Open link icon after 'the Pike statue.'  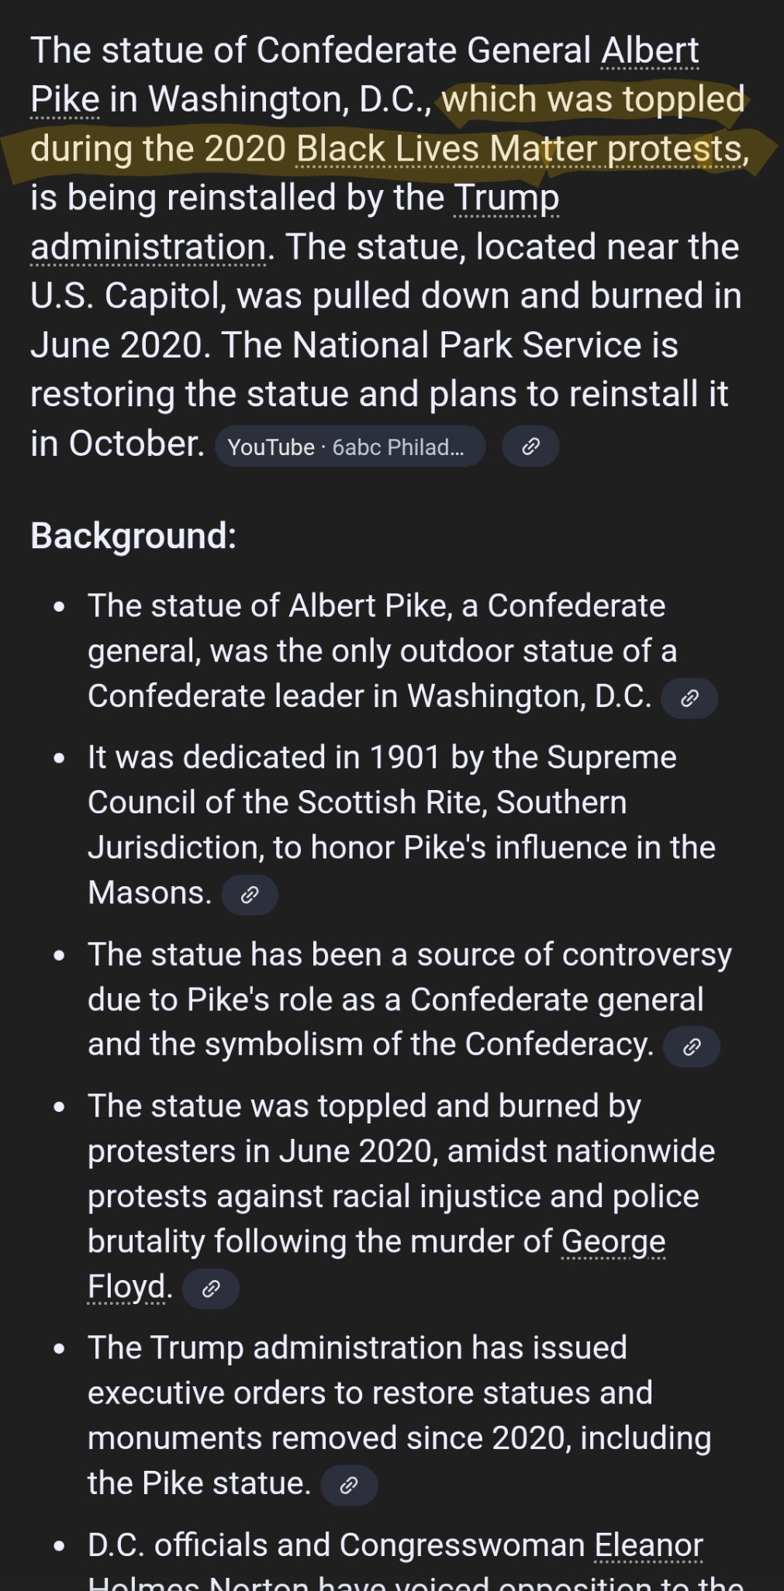coord(349,1485)
